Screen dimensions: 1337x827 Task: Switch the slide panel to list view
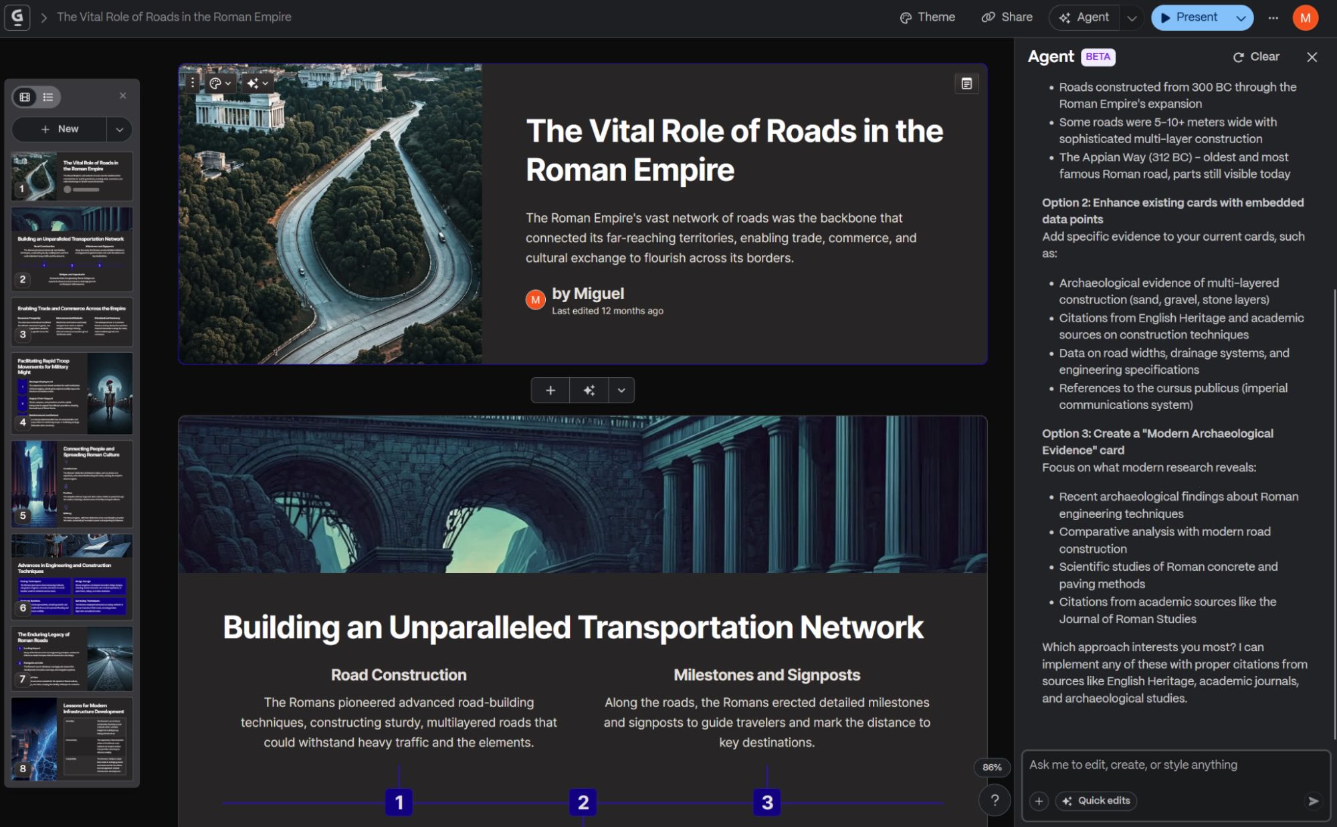point(47,97)
